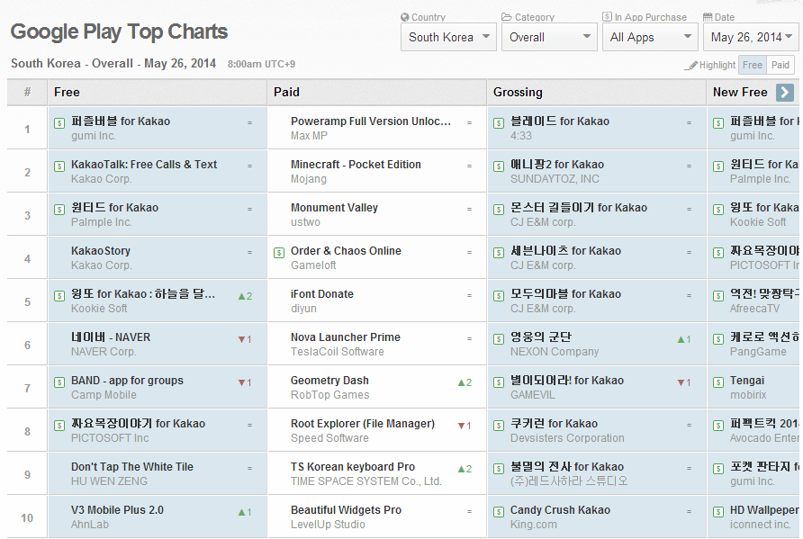Click publisher name TeslaCoil Software

[338, 352]
